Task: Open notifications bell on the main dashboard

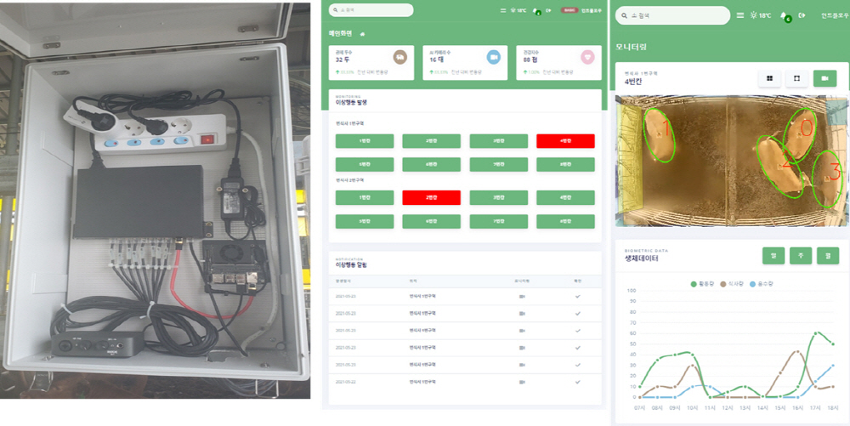Action: click(x=535, y=10)
